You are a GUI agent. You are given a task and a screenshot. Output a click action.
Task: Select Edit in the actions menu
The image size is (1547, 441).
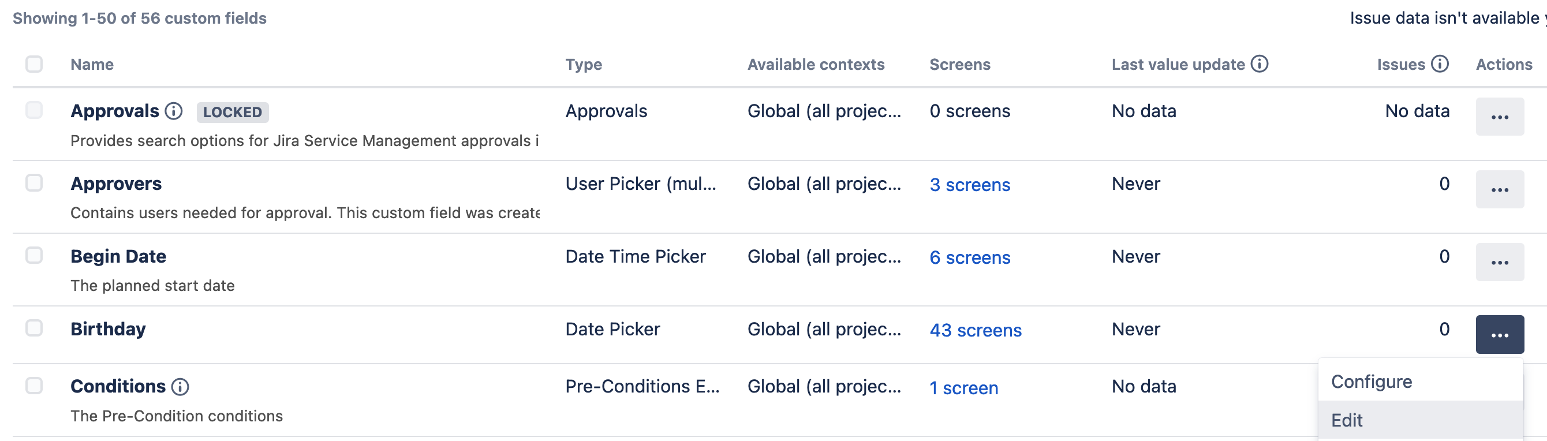tap(1347, 420)
